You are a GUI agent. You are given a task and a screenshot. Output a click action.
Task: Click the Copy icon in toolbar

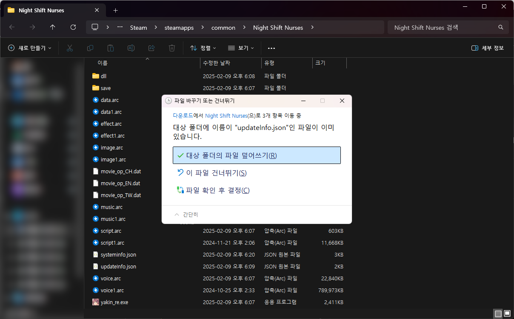pyautogui.click(x=90, y=48)
